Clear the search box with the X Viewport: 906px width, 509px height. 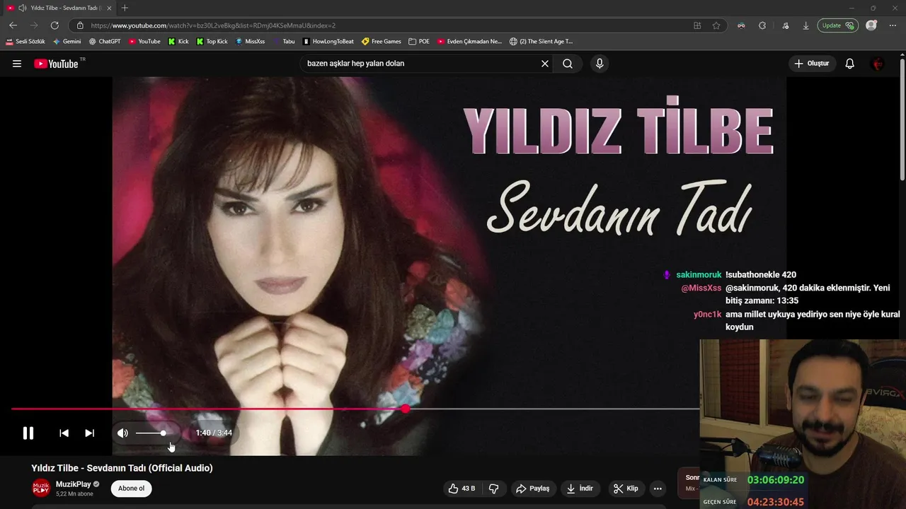pyautogui.click(x=545, y=64)
